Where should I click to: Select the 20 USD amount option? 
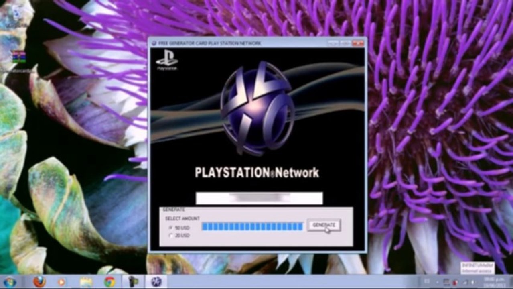coord(179,236)
